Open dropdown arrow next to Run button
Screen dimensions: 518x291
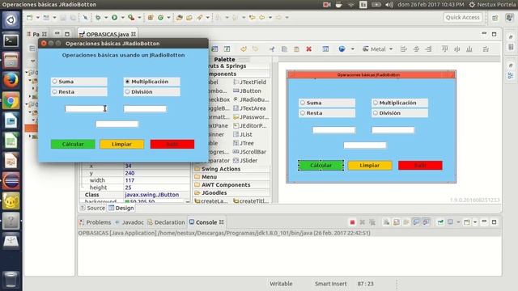122,18
